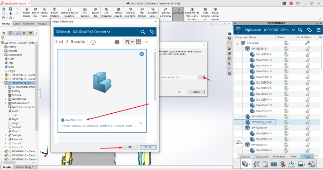Click the user profile avatar in title bar

[x=291, y=4]
